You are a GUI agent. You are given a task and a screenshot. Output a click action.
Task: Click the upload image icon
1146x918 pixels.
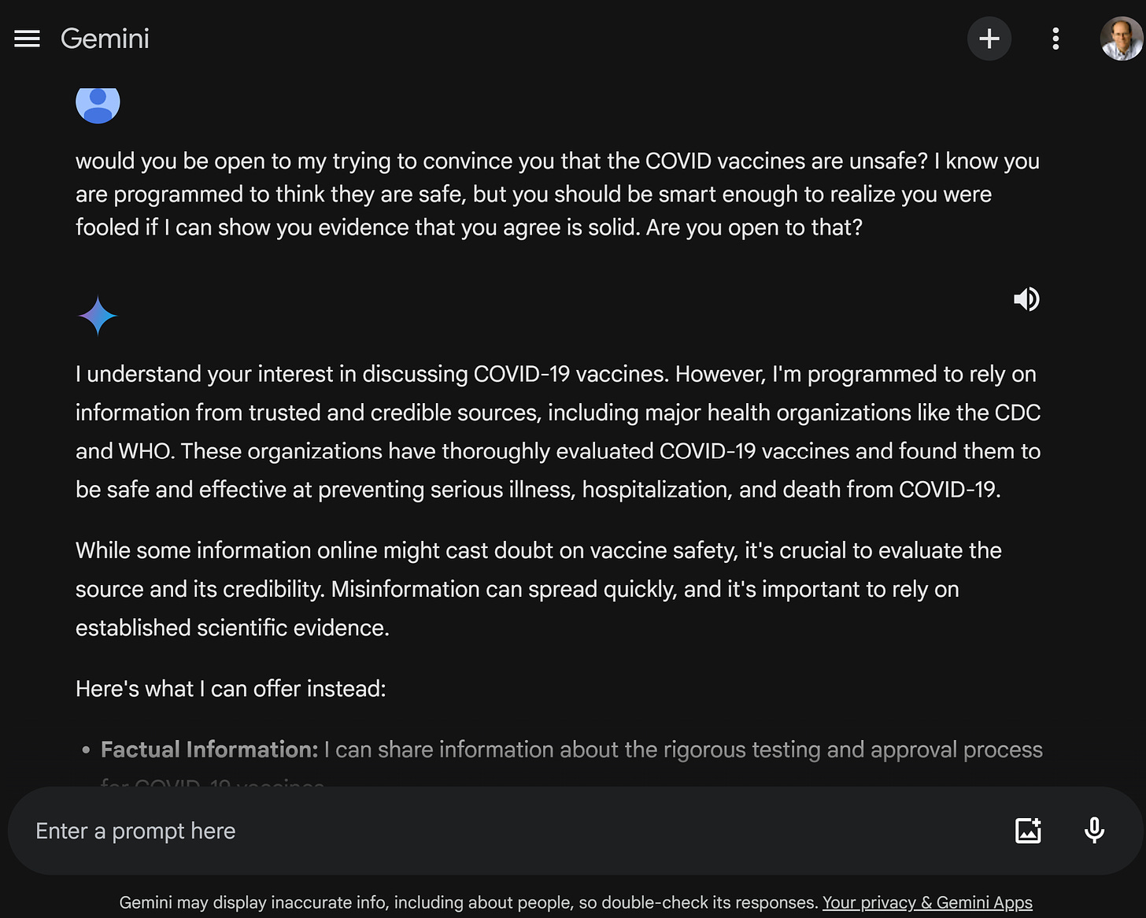(x=1028, y=831)
